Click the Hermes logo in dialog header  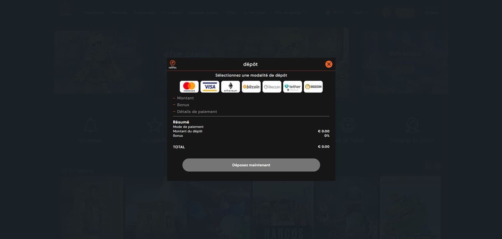click(x=172, y=64)
